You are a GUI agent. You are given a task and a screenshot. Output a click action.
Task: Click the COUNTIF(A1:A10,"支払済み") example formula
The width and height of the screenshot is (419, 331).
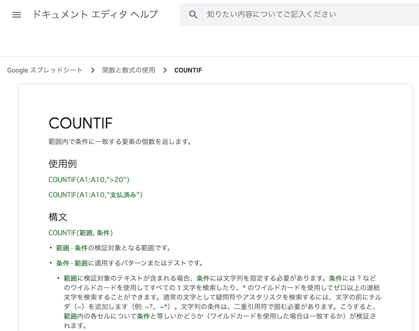click(x=95, y=195)
